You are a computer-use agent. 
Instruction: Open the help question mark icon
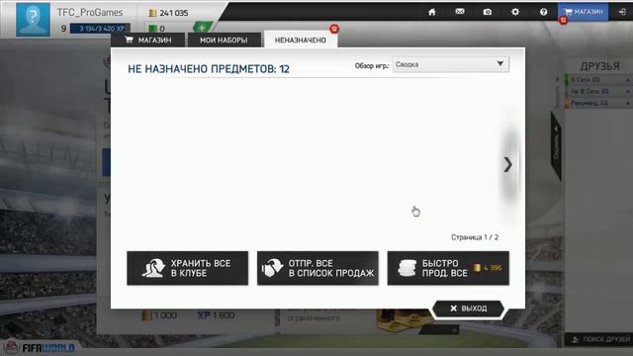tap(543, 12)
